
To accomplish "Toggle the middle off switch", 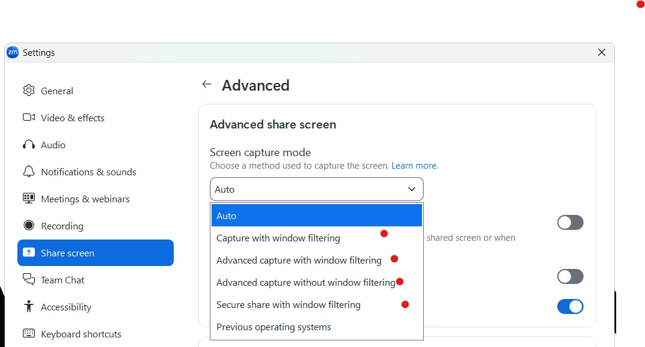I will (x=570, y=276).
